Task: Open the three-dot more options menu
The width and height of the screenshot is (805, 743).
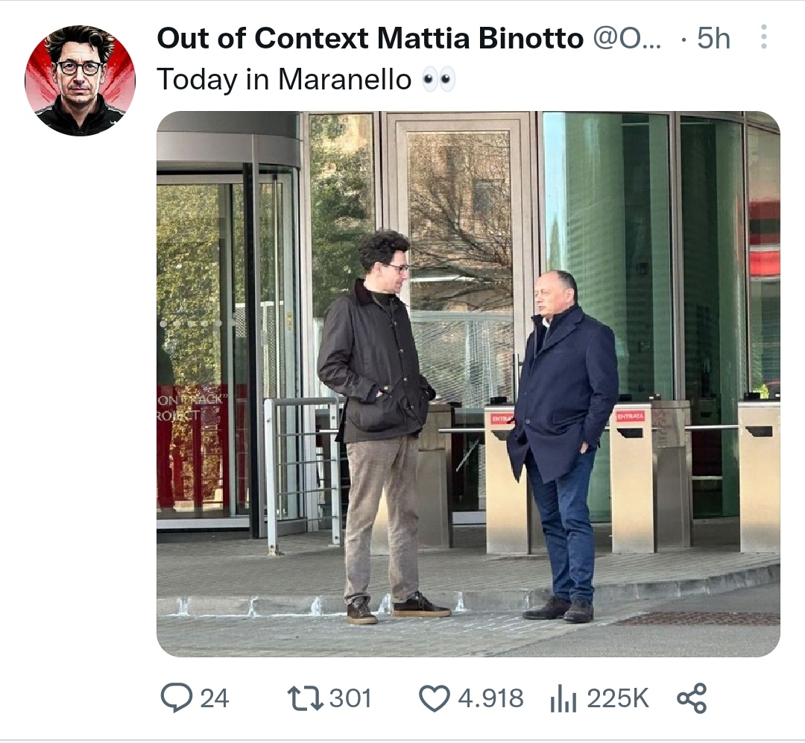Action: click(763, 37)
